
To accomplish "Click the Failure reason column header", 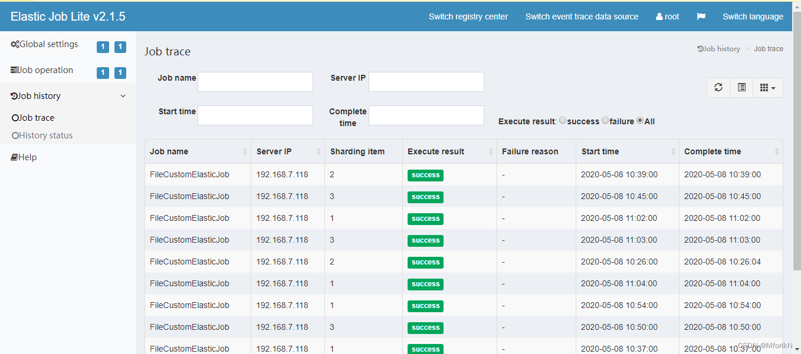I will (536, 151).
